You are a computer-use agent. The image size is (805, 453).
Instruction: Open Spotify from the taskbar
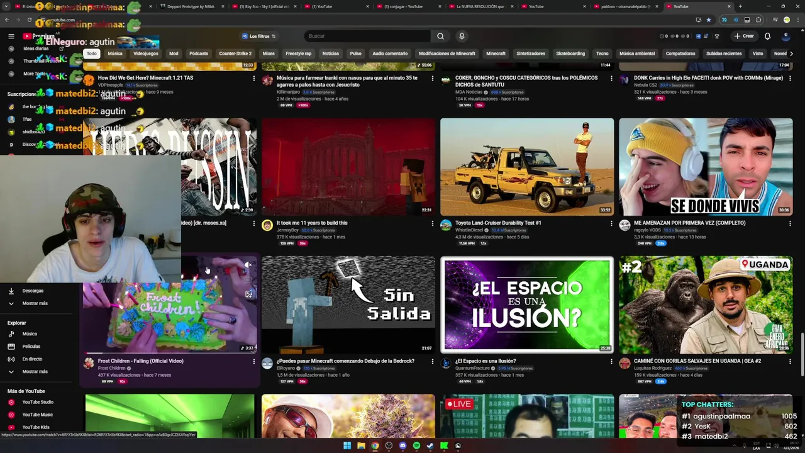coord(416,446)
